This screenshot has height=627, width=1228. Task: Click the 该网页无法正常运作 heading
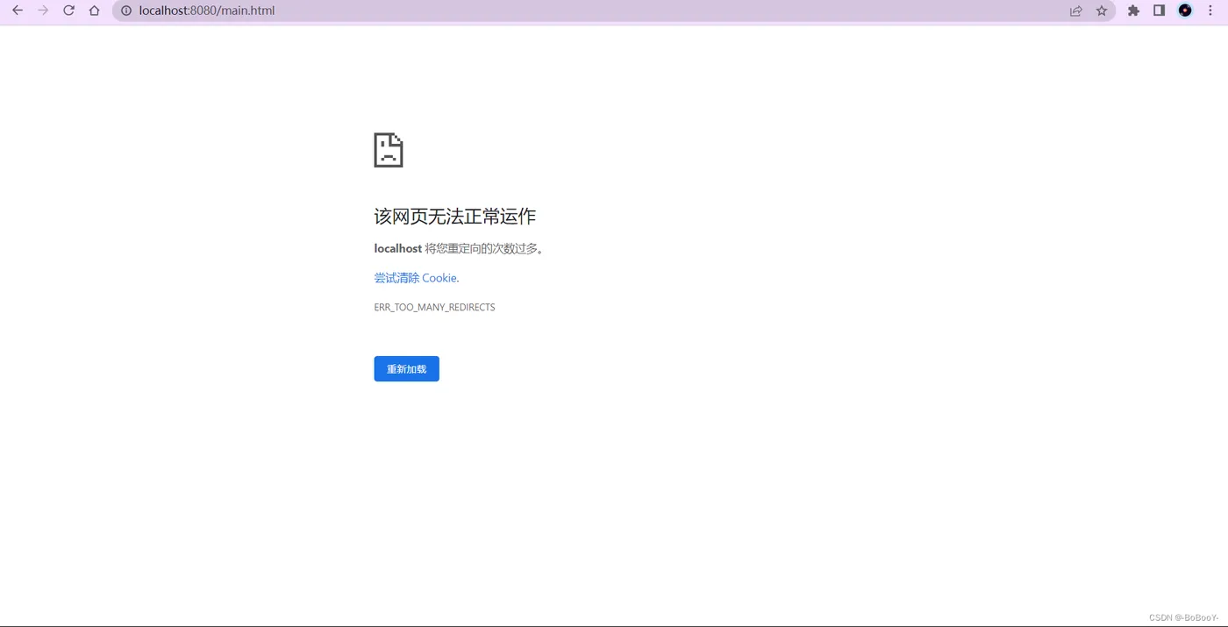453,216
